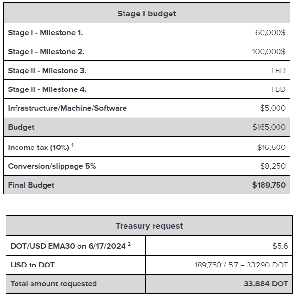Screen dimensions: 295x297
Task: Select the Stage II - Milestone 3. row label
Action: 47,71
